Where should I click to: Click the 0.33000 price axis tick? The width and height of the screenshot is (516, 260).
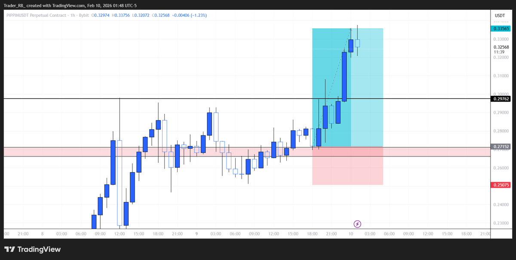click(501, 39)
